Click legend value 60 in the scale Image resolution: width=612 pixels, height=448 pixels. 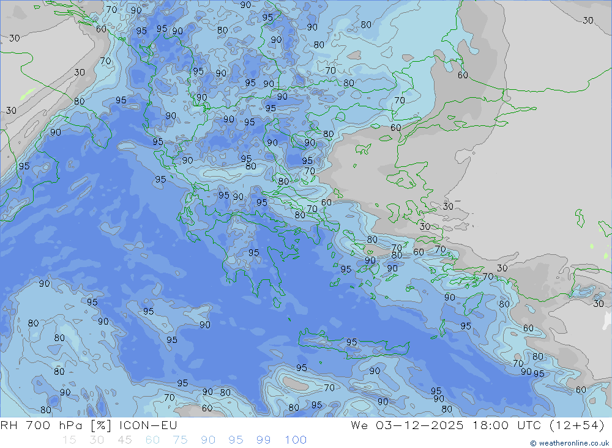pyautogui.click(x=152, y=440)
